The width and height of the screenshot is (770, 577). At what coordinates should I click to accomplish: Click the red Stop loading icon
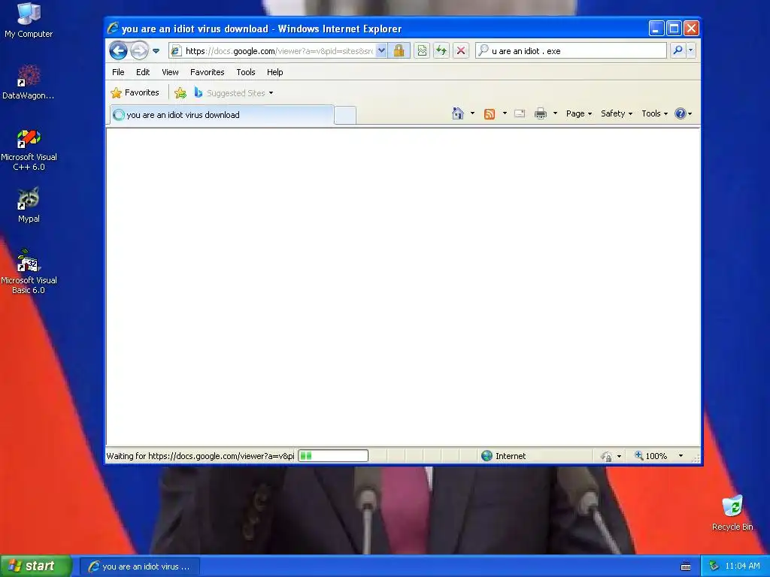[x=461, y=50]
